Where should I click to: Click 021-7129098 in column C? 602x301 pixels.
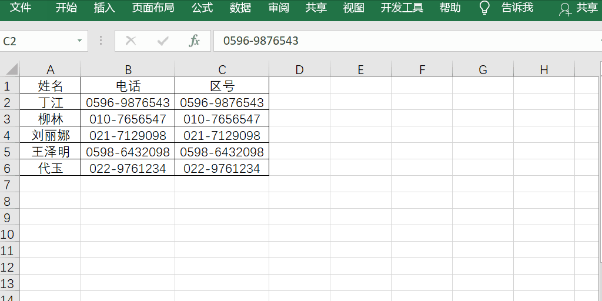click(222, 135)
